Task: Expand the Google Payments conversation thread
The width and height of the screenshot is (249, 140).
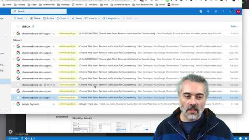Action: tap(14, 104)
